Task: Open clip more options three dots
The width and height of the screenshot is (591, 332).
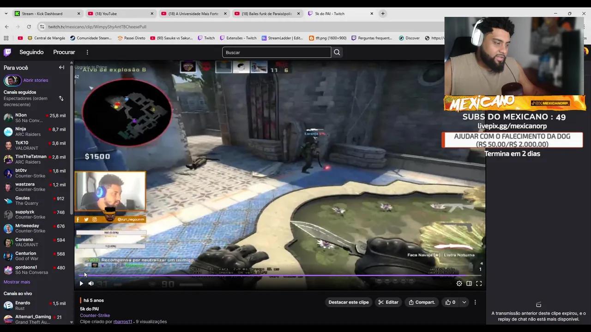Action: (x=475, y=302)
